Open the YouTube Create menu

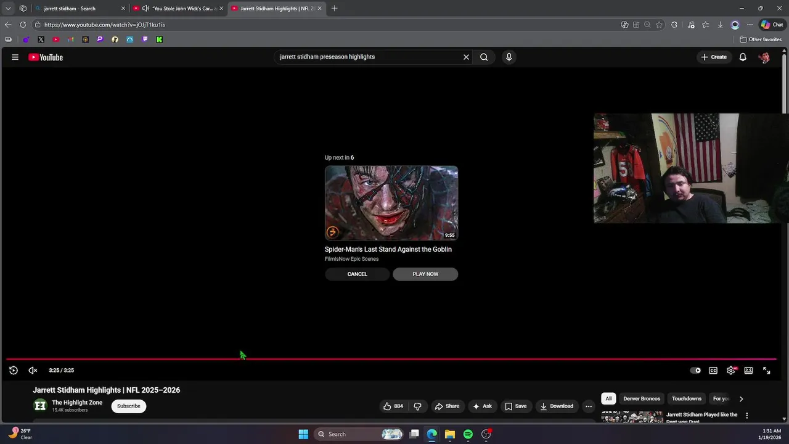pos(714,57)
